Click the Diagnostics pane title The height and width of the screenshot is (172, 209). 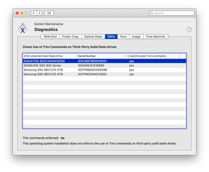pos(46,29)
